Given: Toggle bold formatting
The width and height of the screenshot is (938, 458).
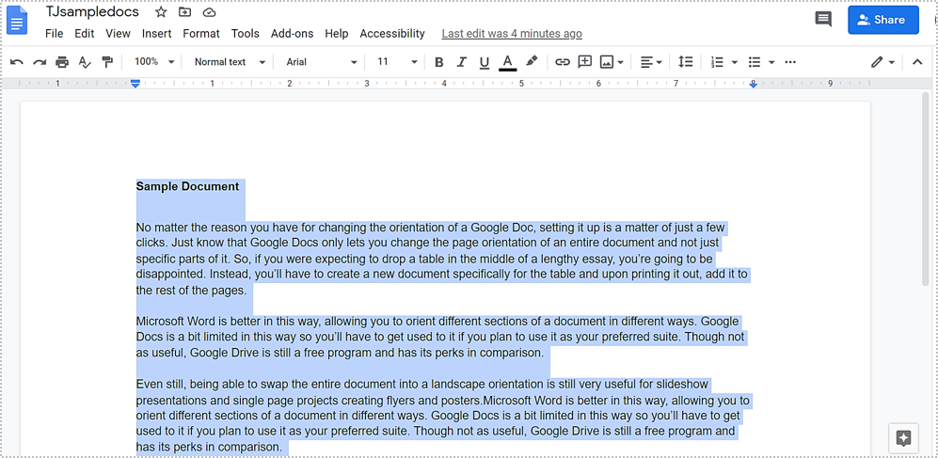Looking at the screenshot, I should click(439, 61).
